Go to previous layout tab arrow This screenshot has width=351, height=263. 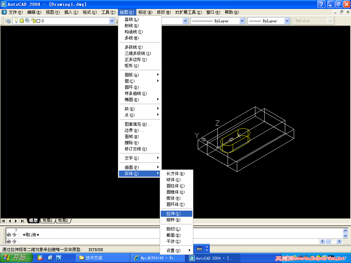10,221
